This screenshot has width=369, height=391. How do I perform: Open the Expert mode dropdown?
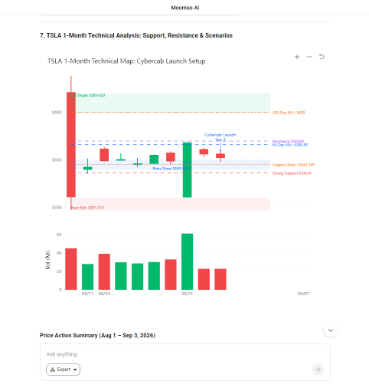63,370
